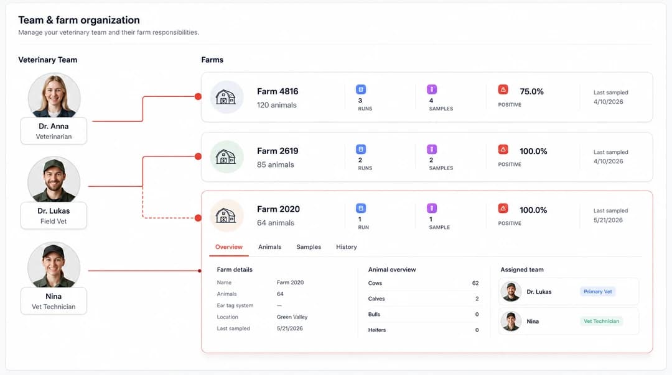Click the barn icon for Farm 4816
Screen dimensions: 672x375
point(226,97)
